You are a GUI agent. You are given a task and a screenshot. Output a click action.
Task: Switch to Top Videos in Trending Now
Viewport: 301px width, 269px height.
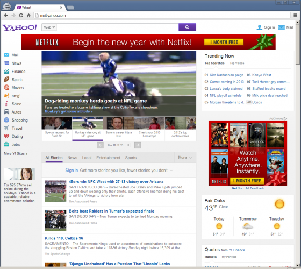click(236, 63)
